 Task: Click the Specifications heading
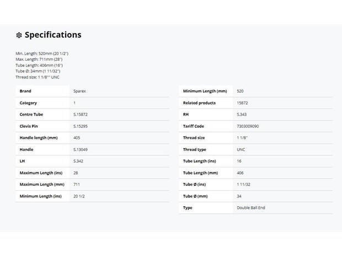click(x=53, y=35)
